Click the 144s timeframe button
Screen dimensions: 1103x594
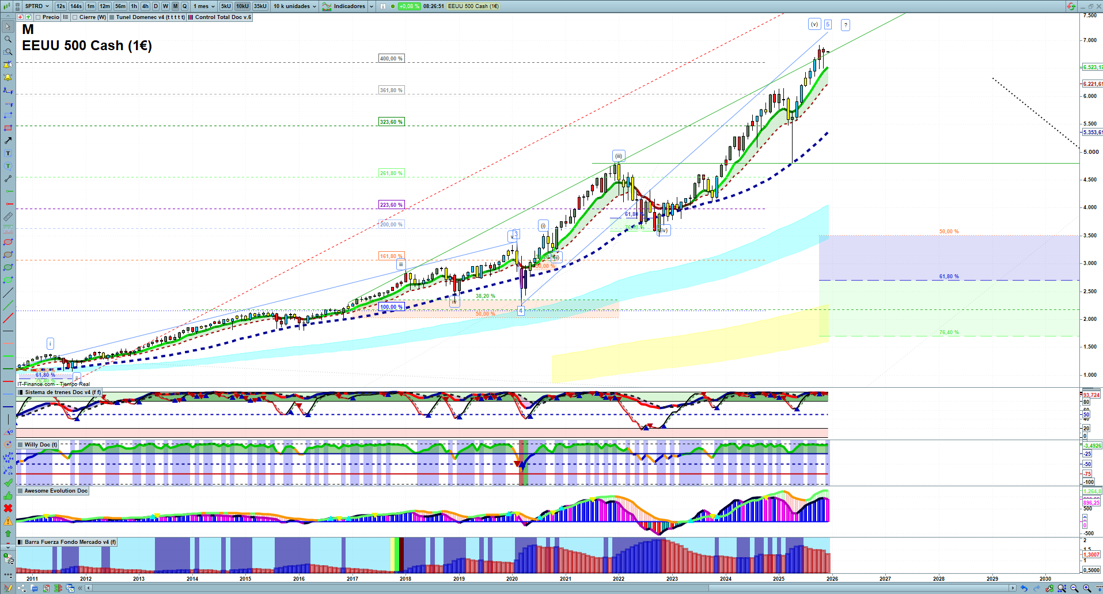76,6
